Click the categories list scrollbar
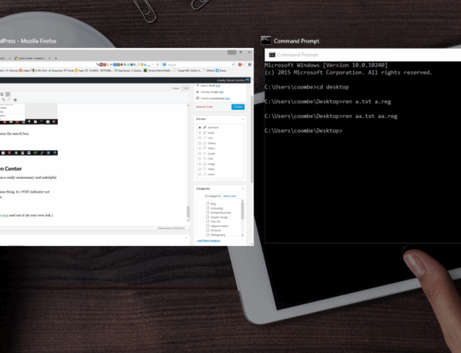The image size is (461, 353). pyautogui.click(x=242, y=211)
